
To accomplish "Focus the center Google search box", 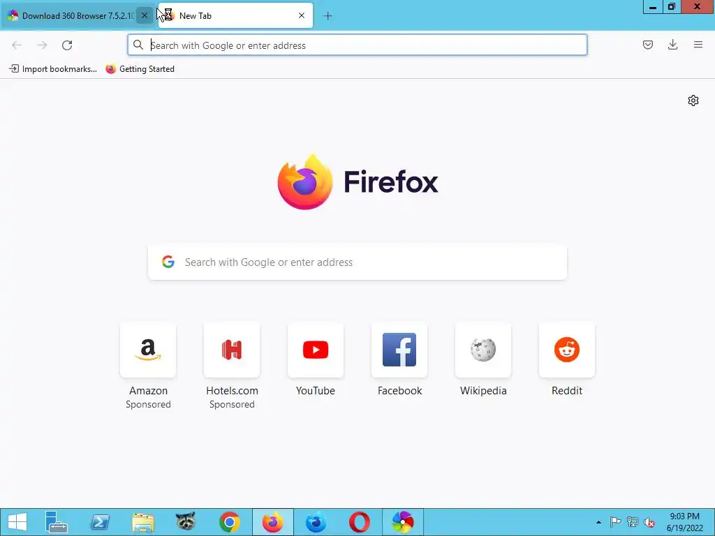I will tap(357, 262).
